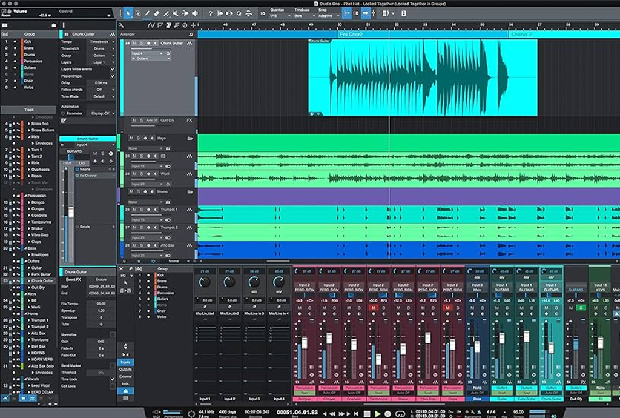Toggle the Loop button in transport
620x418 pixels.
pos(399,414)
